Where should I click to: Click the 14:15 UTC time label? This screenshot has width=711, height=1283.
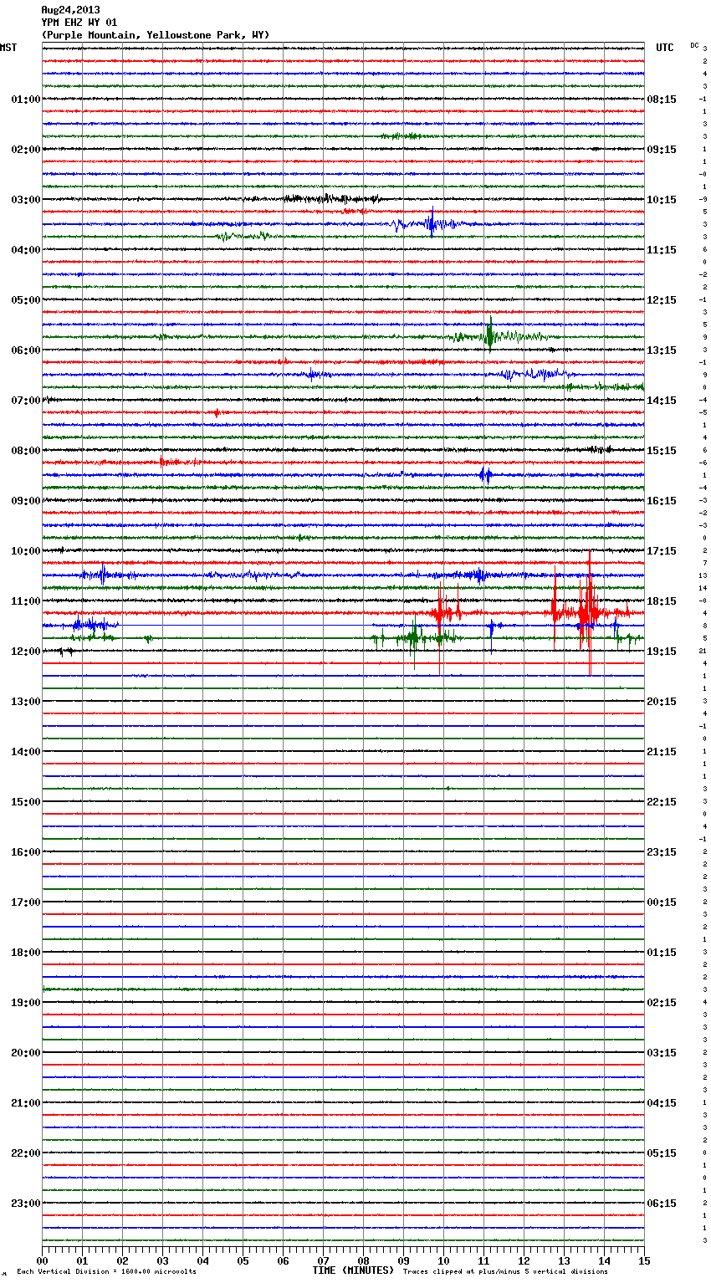[662, 401]
